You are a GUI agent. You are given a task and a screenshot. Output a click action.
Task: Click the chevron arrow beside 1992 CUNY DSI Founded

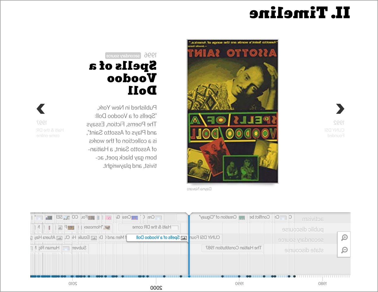pyautogui.click(x=340, y=109)
